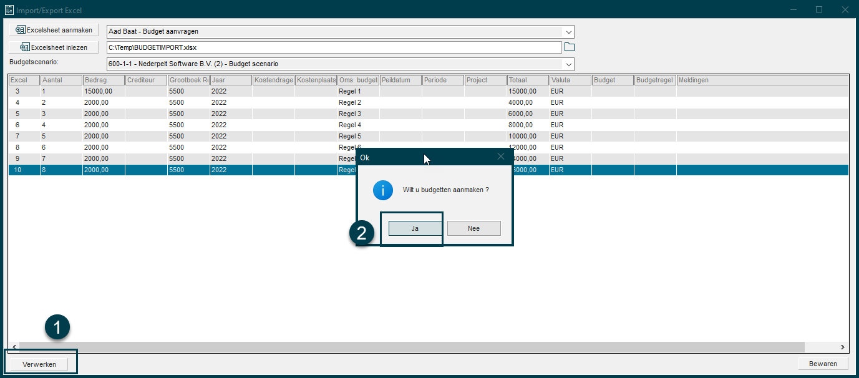
Task: Click the blue information icon in the dialog
Action: click(x=383, y=190)
